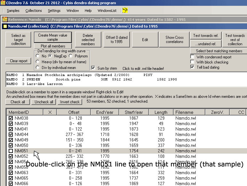Screen dimensions: 247x186
Task: Click Test towards ref. button
Action: coord(206,35)
